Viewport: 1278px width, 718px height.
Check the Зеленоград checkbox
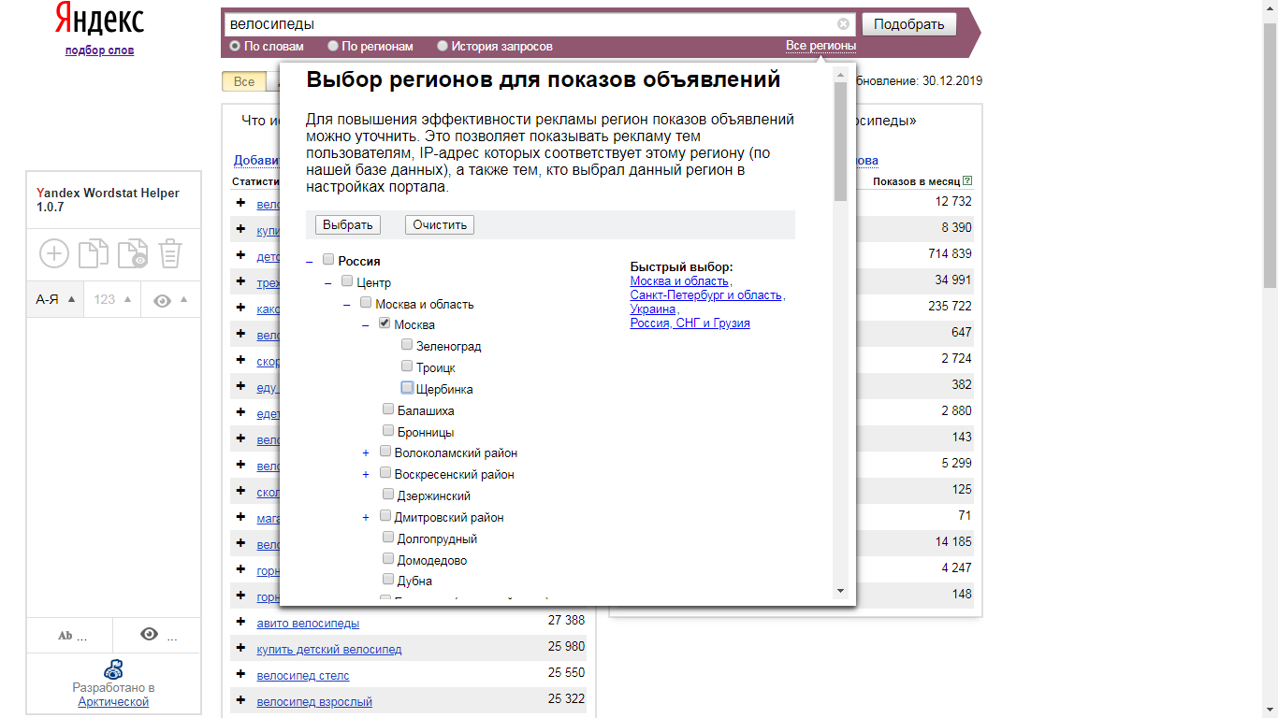coord(406,344)
